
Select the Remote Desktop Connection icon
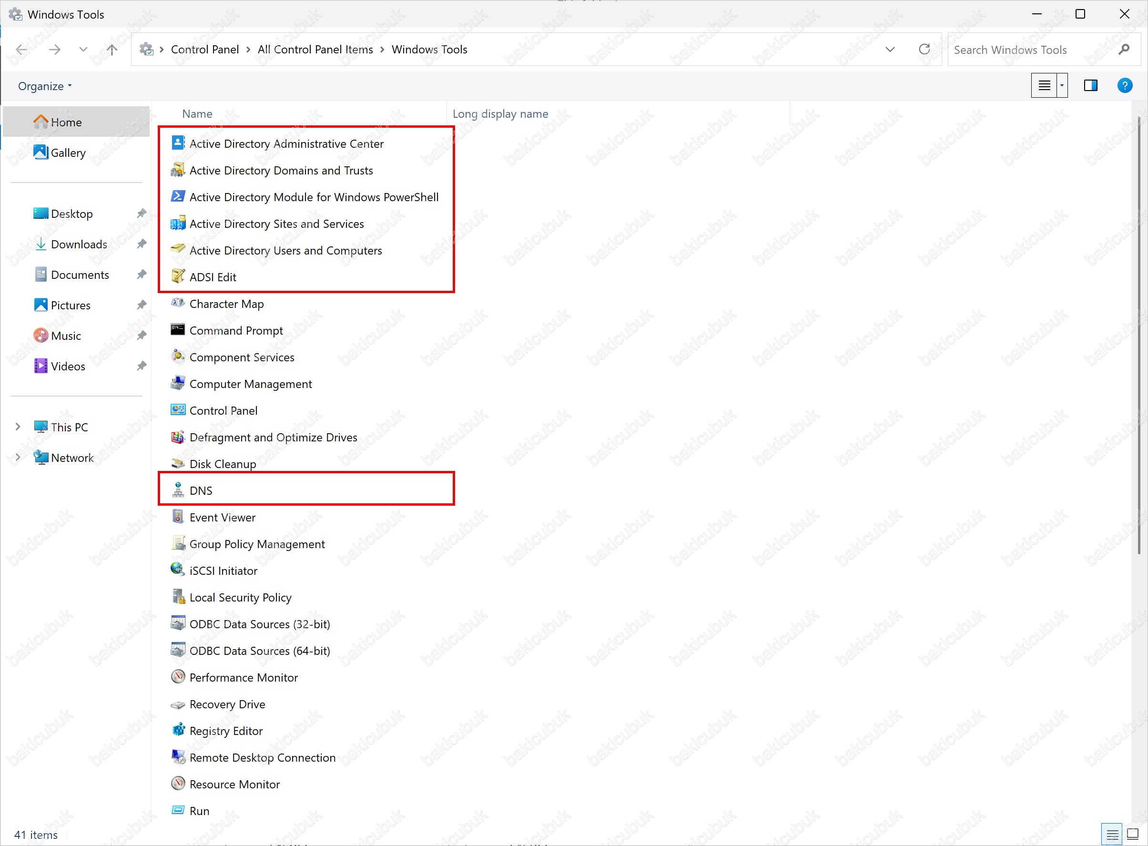click(x=178, y=756)
